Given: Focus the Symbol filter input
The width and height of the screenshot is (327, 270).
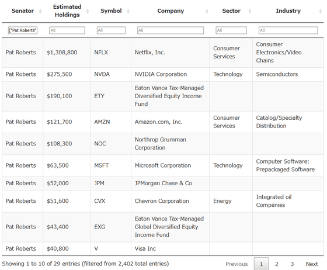Looking at the screenshot, I should 111,30.
